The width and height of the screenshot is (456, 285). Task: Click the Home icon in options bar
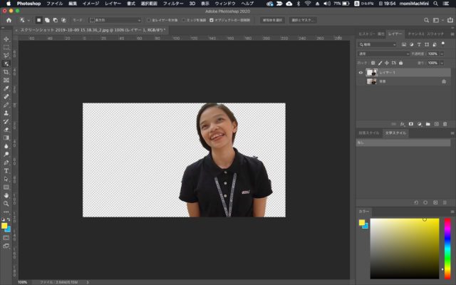9,20
